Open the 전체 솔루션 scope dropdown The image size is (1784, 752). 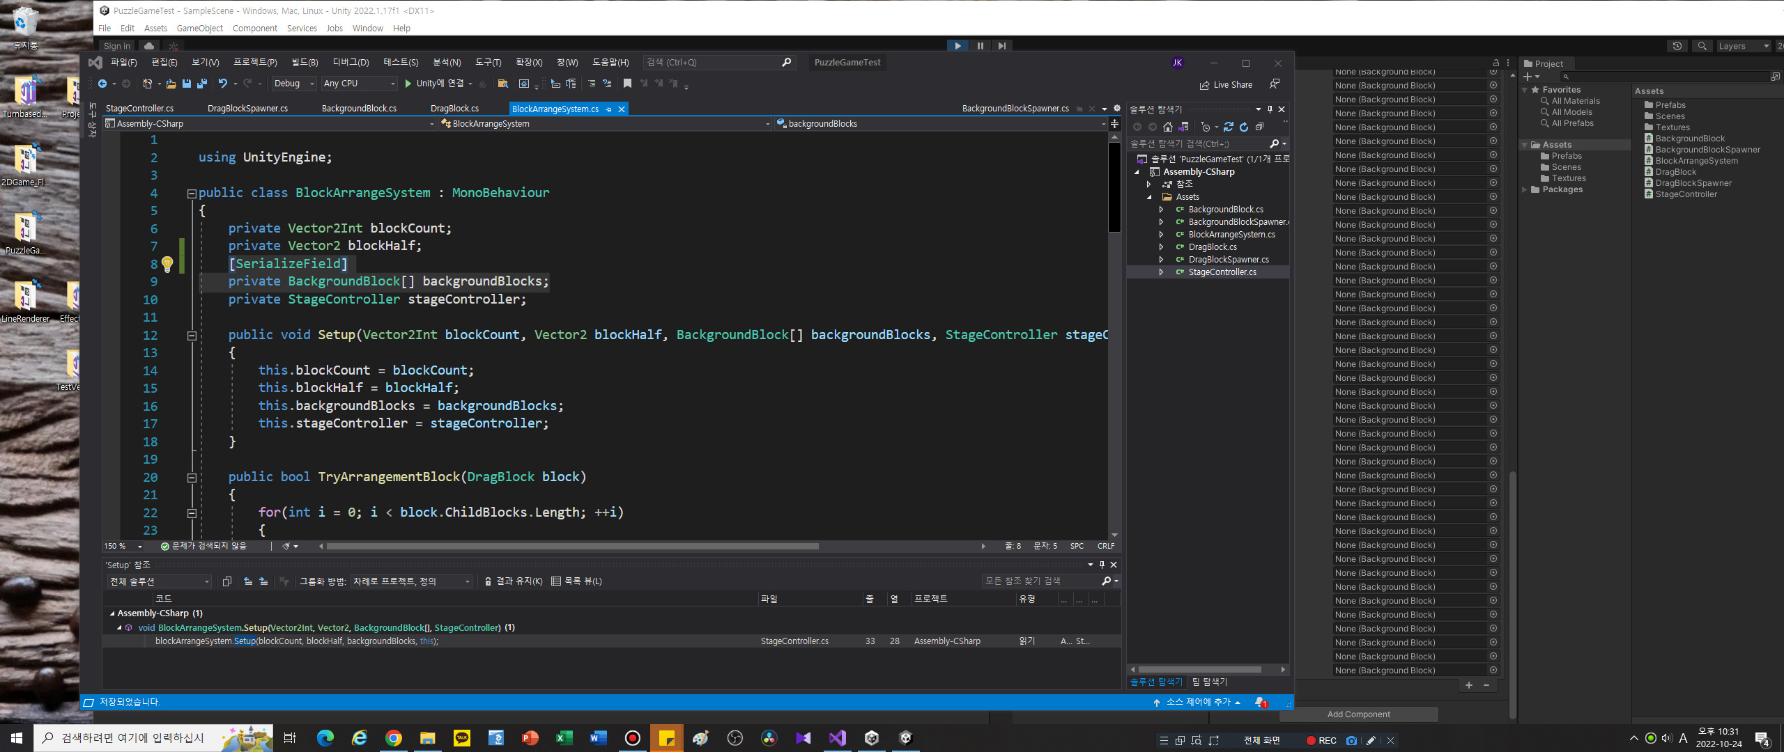tap(160, 581)
